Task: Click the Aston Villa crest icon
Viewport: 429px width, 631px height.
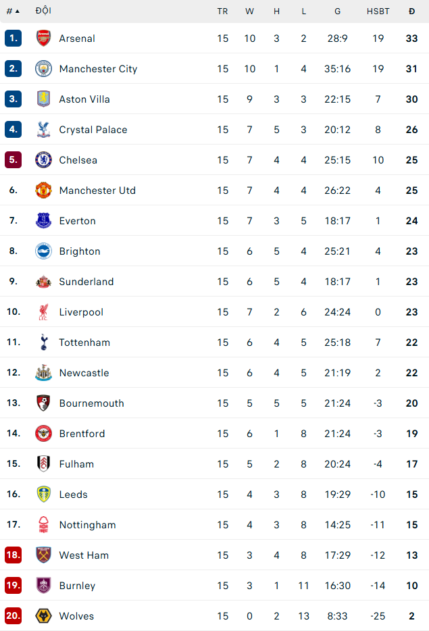Action: click(x=43, y=99)
